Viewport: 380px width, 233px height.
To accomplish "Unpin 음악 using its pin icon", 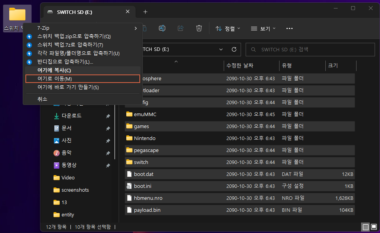I will [108, 154].
